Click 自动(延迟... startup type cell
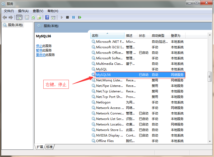Viewport: 214px width, 157px height. pyautogui.click(x=160, y=41)
